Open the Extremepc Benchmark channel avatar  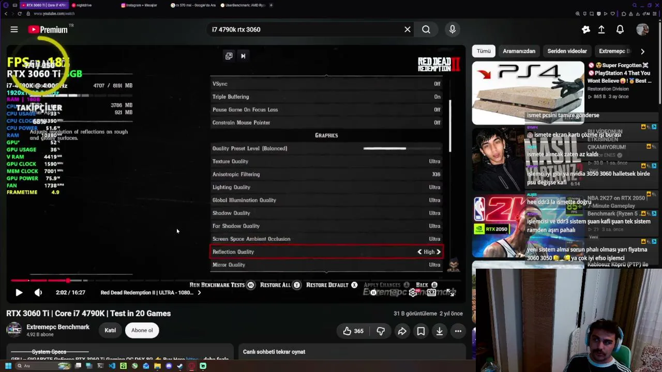(14, 330)
